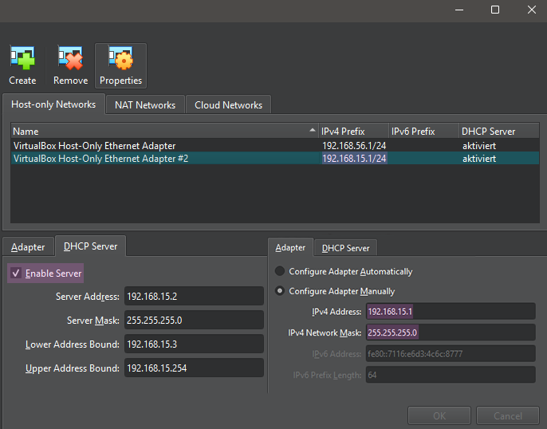Click the Upper Address Bound field

[194, 368]
